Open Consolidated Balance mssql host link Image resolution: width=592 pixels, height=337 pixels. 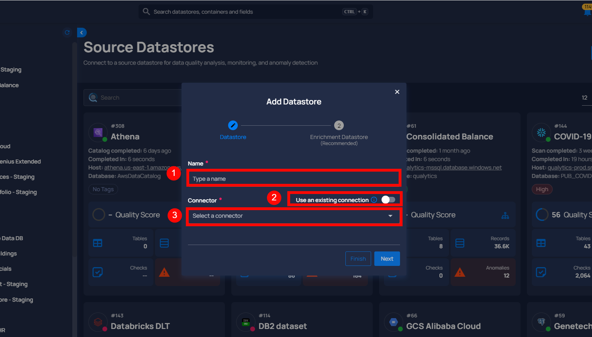click(454, 167)
